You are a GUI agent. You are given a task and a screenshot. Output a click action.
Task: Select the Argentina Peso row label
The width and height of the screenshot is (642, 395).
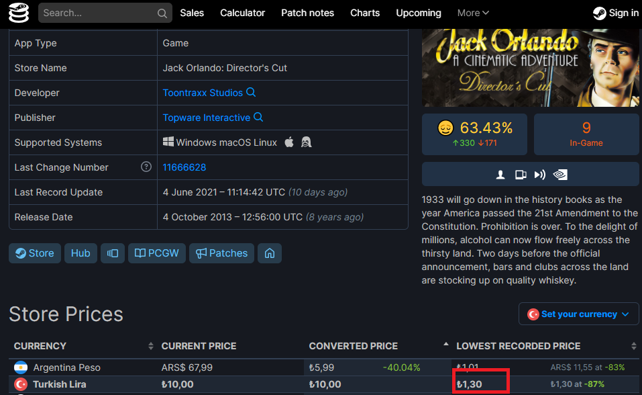(66, 367)
